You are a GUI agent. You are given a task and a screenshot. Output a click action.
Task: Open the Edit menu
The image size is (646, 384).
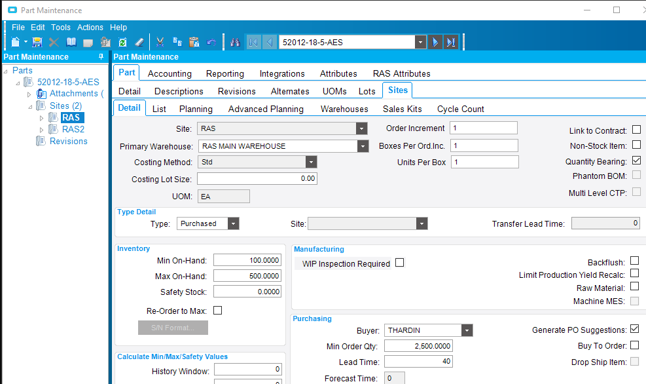[x=37, y=28]
